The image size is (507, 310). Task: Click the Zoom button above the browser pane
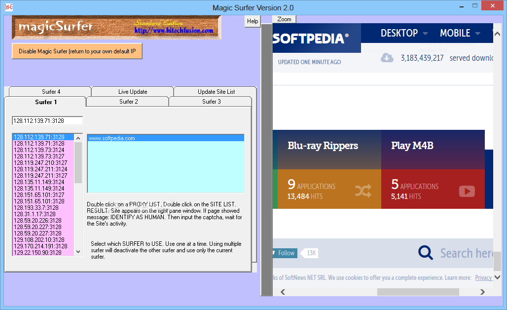[x=284, y=19]
